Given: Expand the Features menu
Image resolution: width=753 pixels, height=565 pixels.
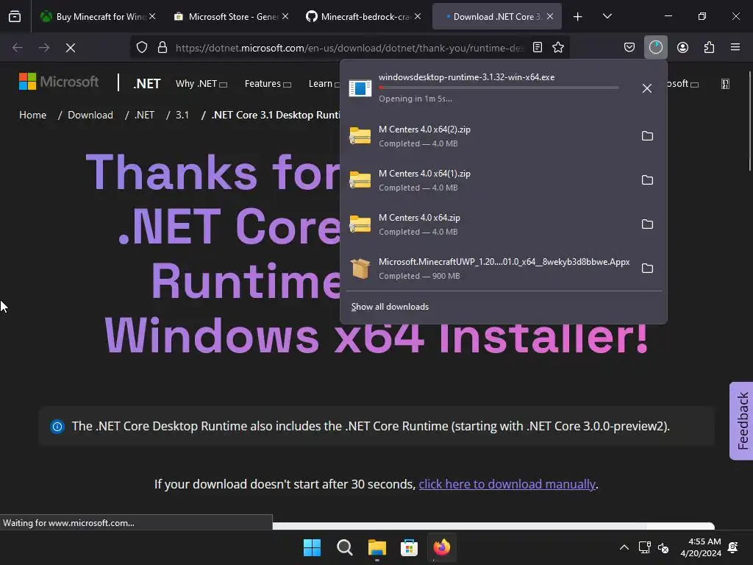Looking at the screenshot, I should 268,84.
